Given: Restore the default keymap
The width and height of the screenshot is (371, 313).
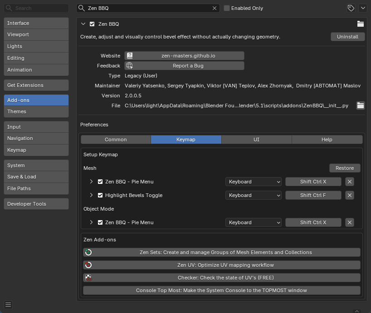Looking at the screenshot, I should [345, 168].
